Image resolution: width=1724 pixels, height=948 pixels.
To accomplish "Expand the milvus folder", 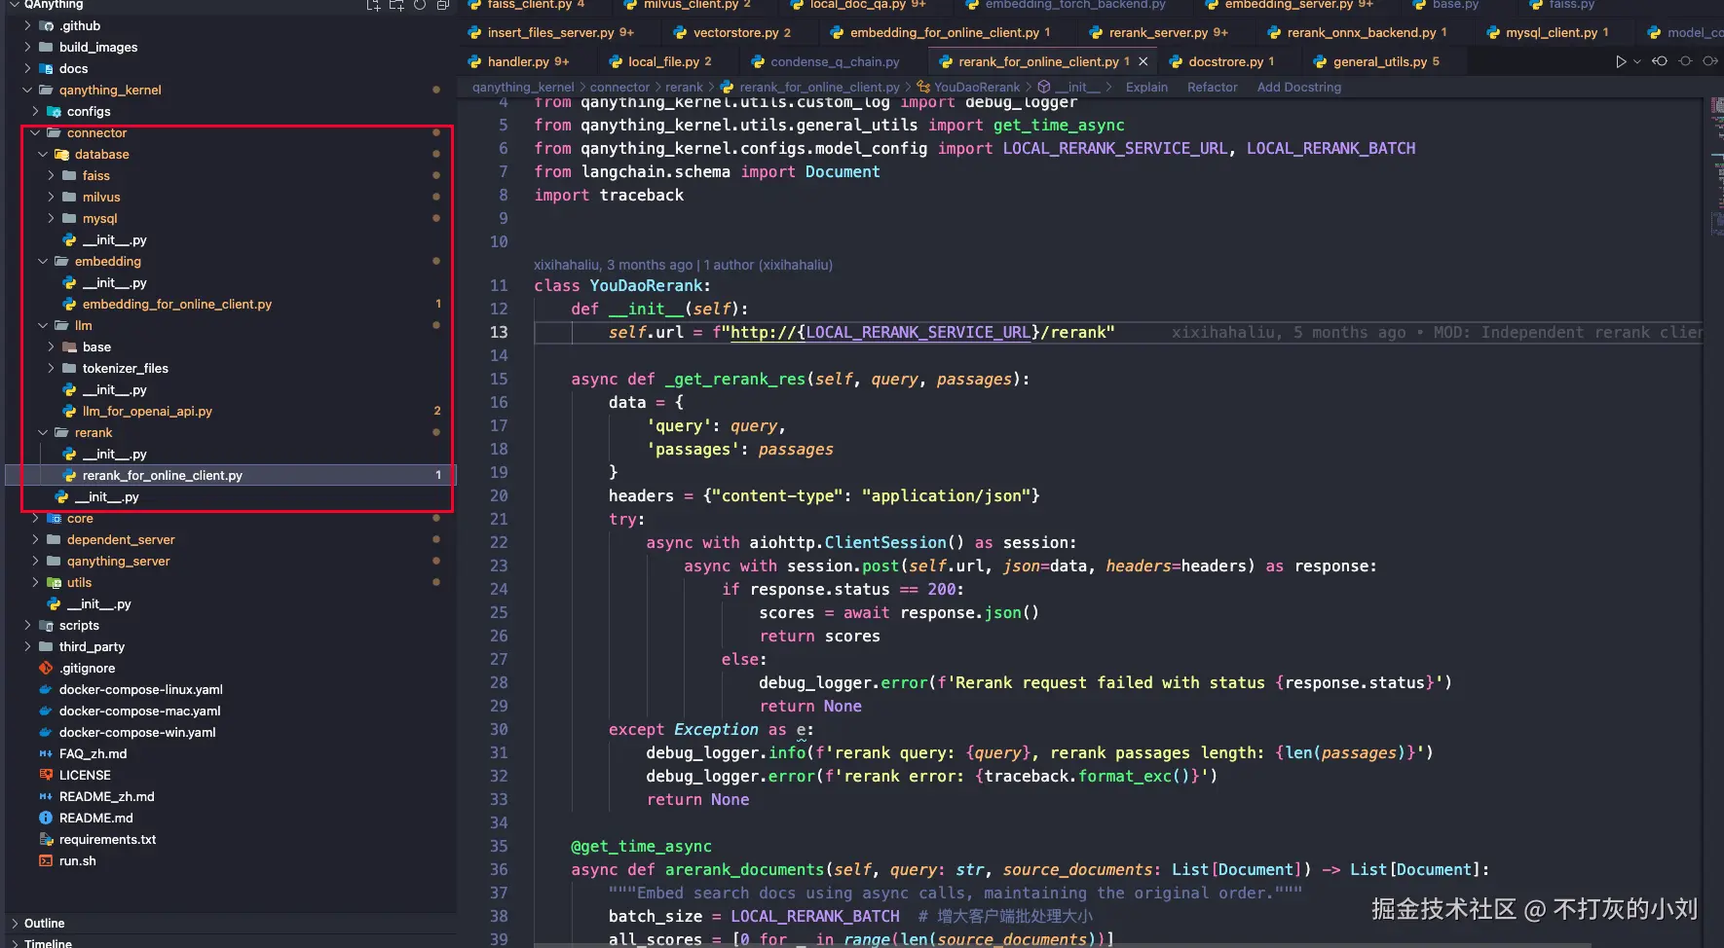I will click(x=51, y=198).
